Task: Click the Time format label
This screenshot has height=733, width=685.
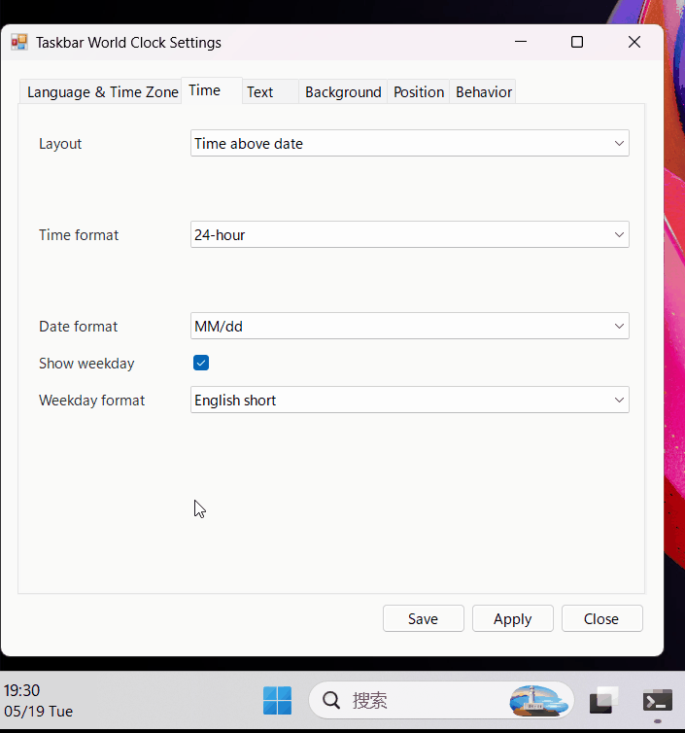Action: [x=79, y=234]
